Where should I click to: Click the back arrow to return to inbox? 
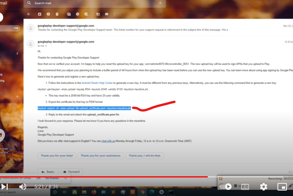pos(29,14)
